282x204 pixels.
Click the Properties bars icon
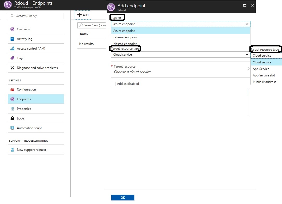(x=12, y=109)
